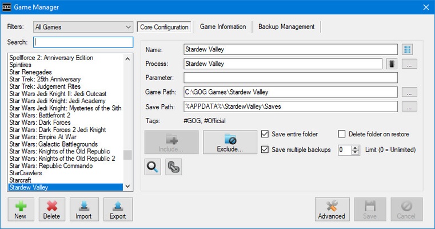The width and height of the screenshot is (435, 229).
Task: Increase the backup limit spinner
Action: tap(355, 148)
